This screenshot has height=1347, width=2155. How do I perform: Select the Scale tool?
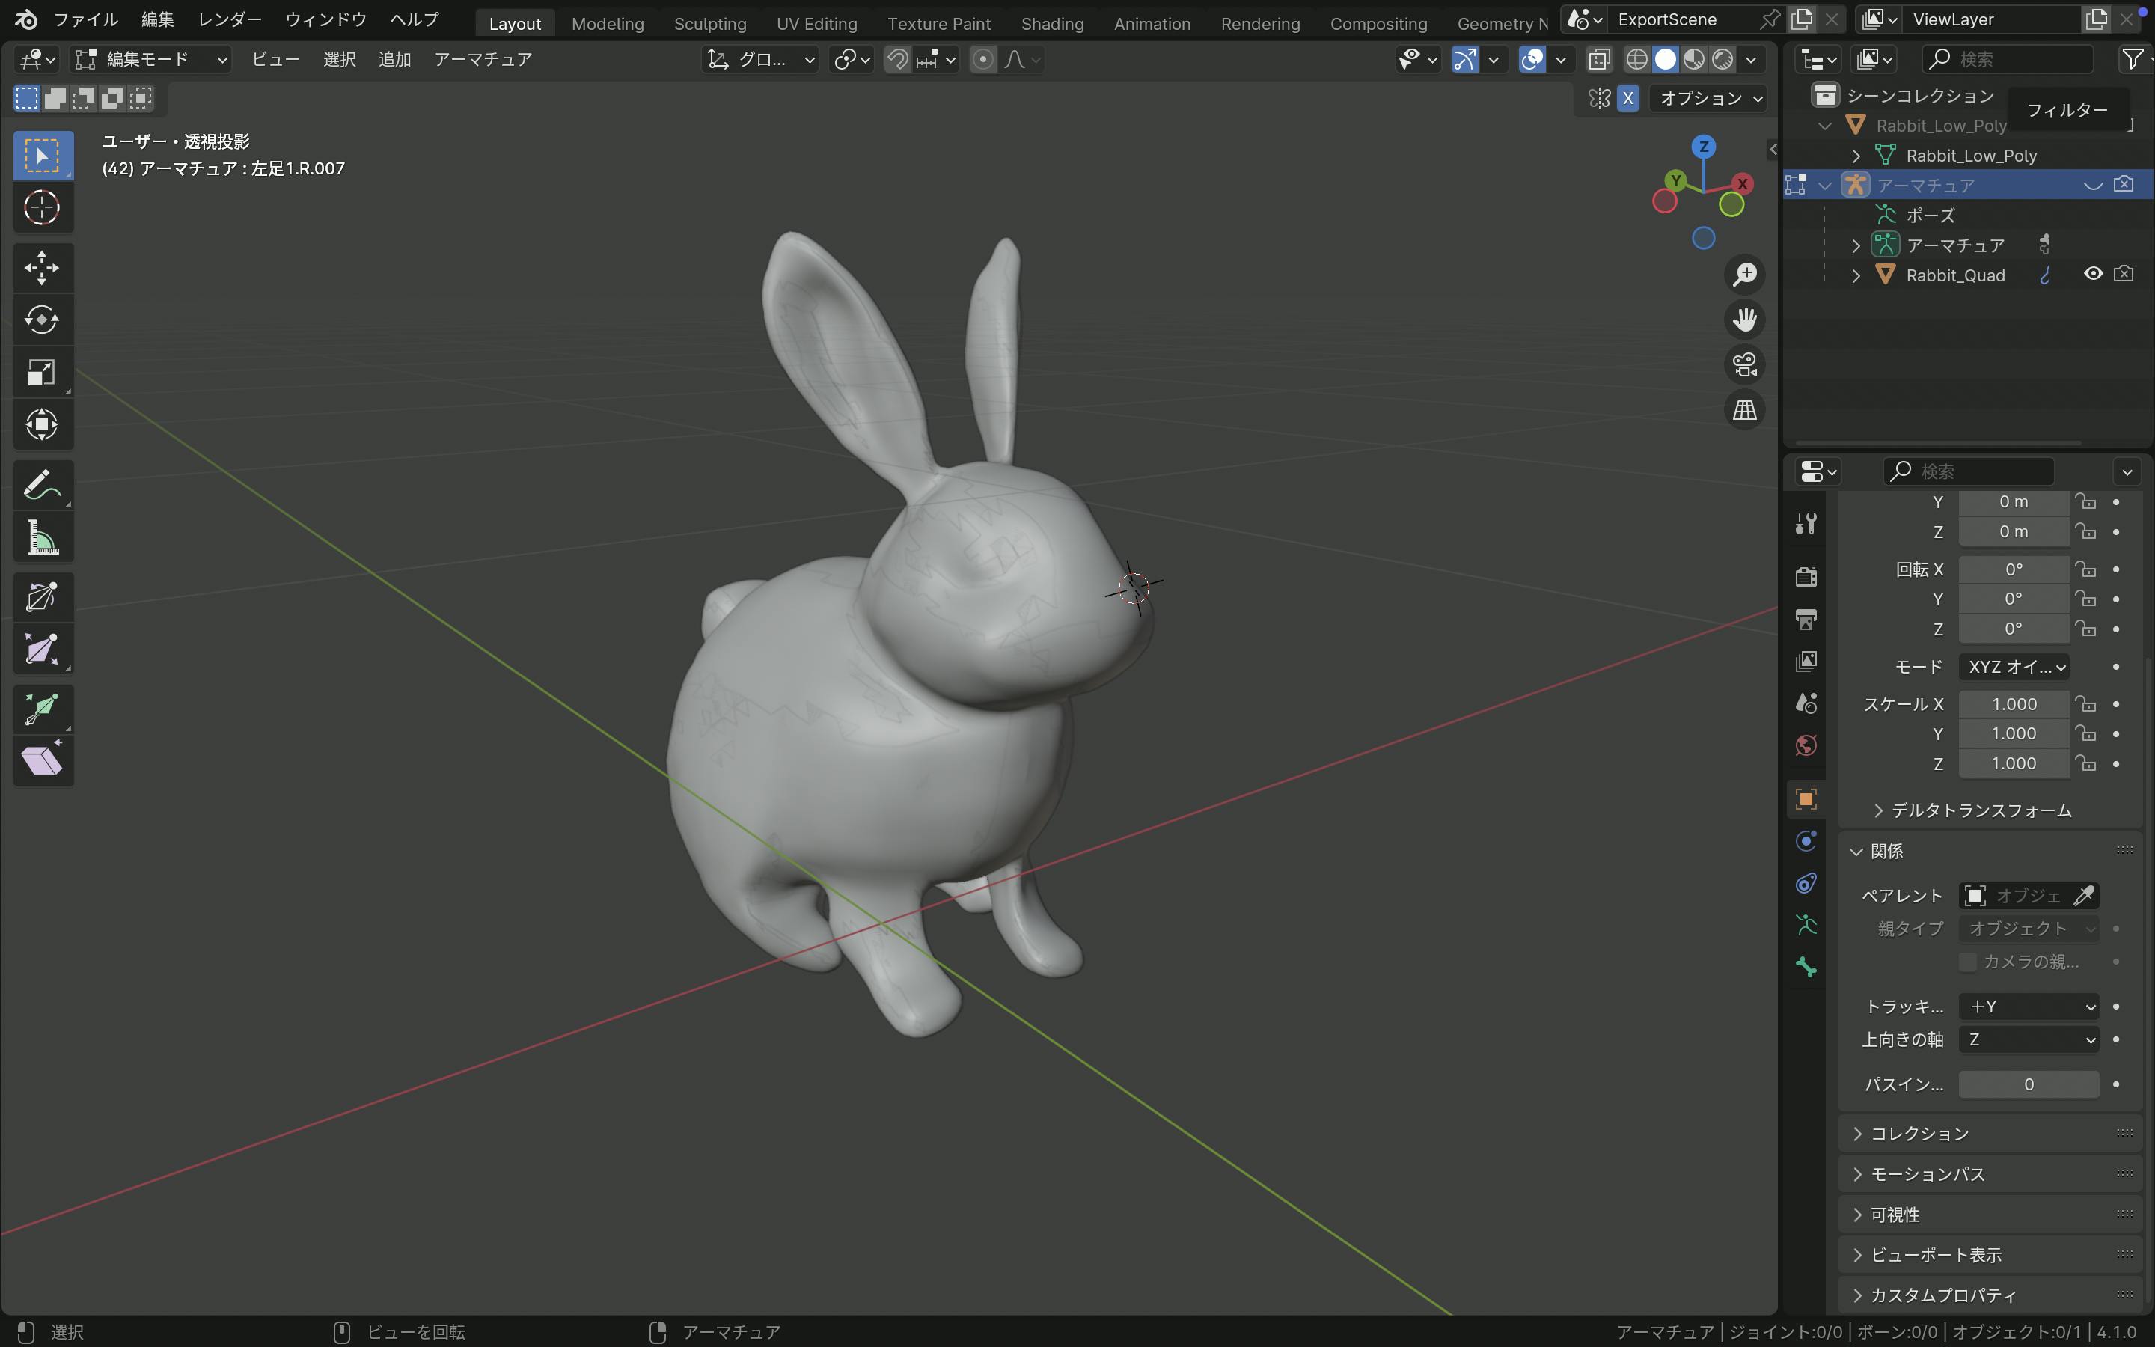42,373
